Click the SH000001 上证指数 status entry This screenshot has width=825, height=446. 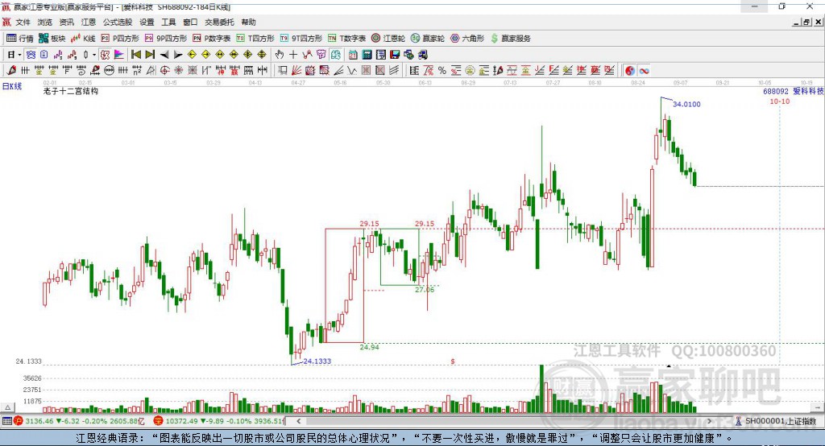776,421
